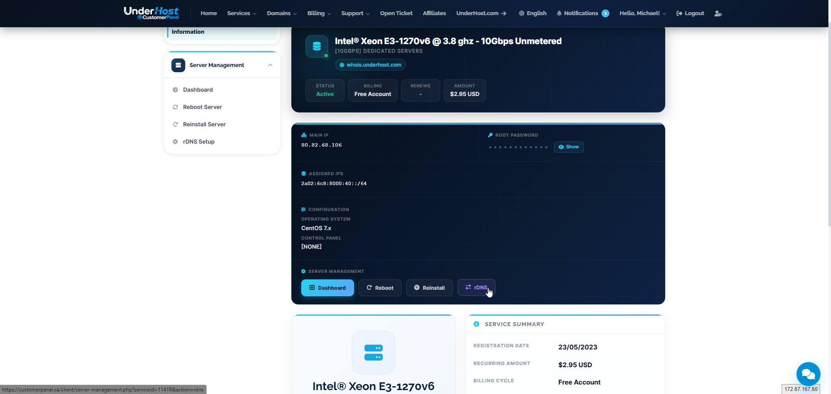Screen dimensions: 831x394
Task: Click the globe icon beside English
Action: pos(522,13)
